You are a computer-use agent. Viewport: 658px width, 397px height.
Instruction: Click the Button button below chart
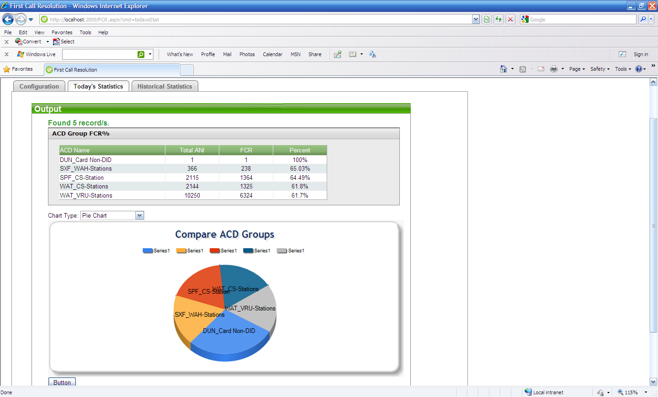pos(62,382)
